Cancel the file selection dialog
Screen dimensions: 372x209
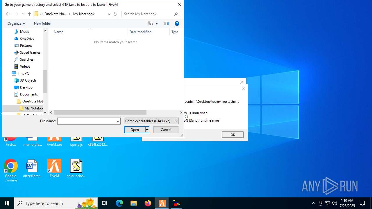pos(166,130)
